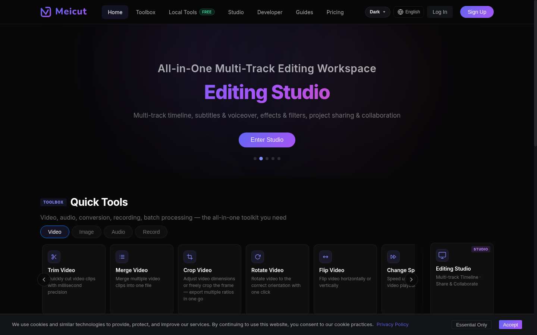Screen dimensions: 537x335
Task: Click the TOOLBOX badge label
Action: (x=53, y=202)
